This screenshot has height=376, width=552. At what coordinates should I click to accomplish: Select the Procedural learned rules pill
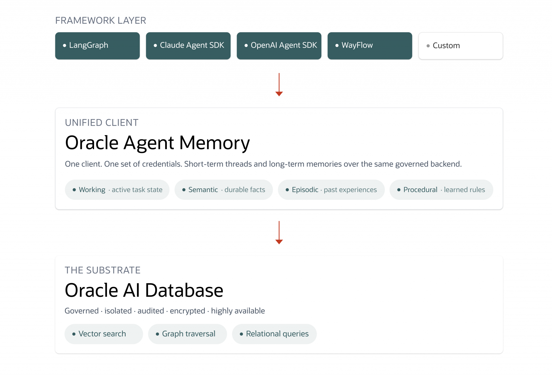[441, 190]
